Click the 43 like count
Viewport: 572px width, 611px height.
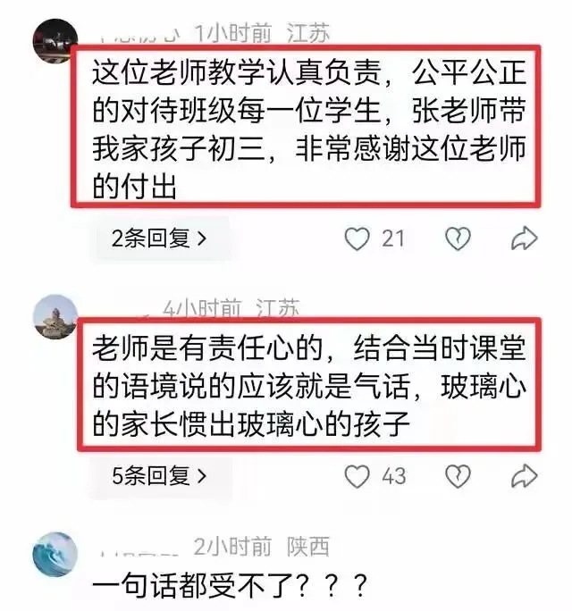(394, 476)
